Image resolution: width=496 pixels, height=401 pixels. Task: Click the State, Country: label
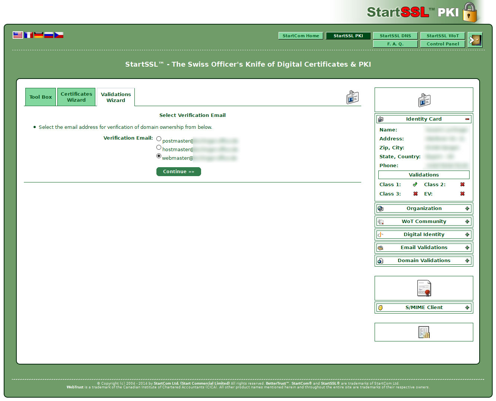[400, 157]
